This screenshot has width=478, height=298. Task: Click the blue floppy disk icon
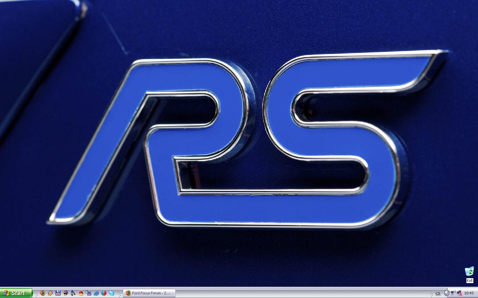coord(58,293)
